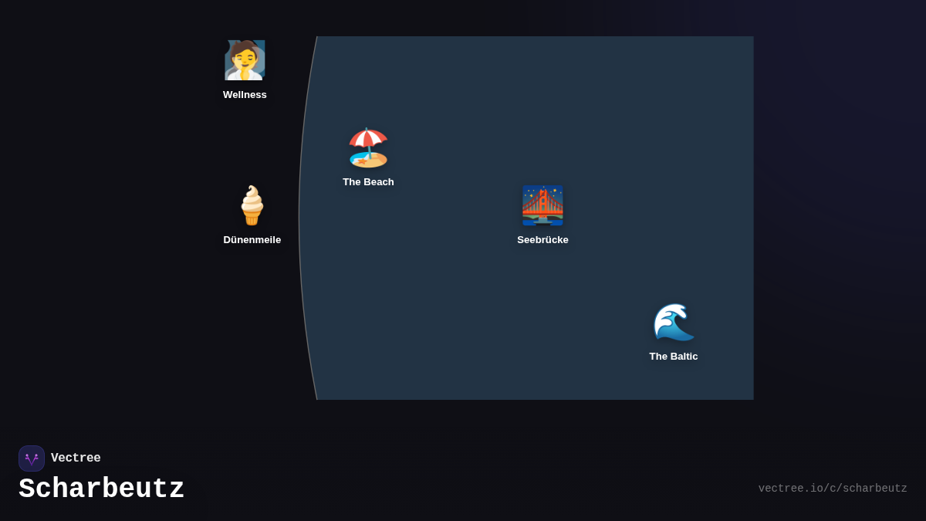The width and height of the screenshot is (926, 521).
Task: Open The Baltic text label
Action: pos(674,357)
